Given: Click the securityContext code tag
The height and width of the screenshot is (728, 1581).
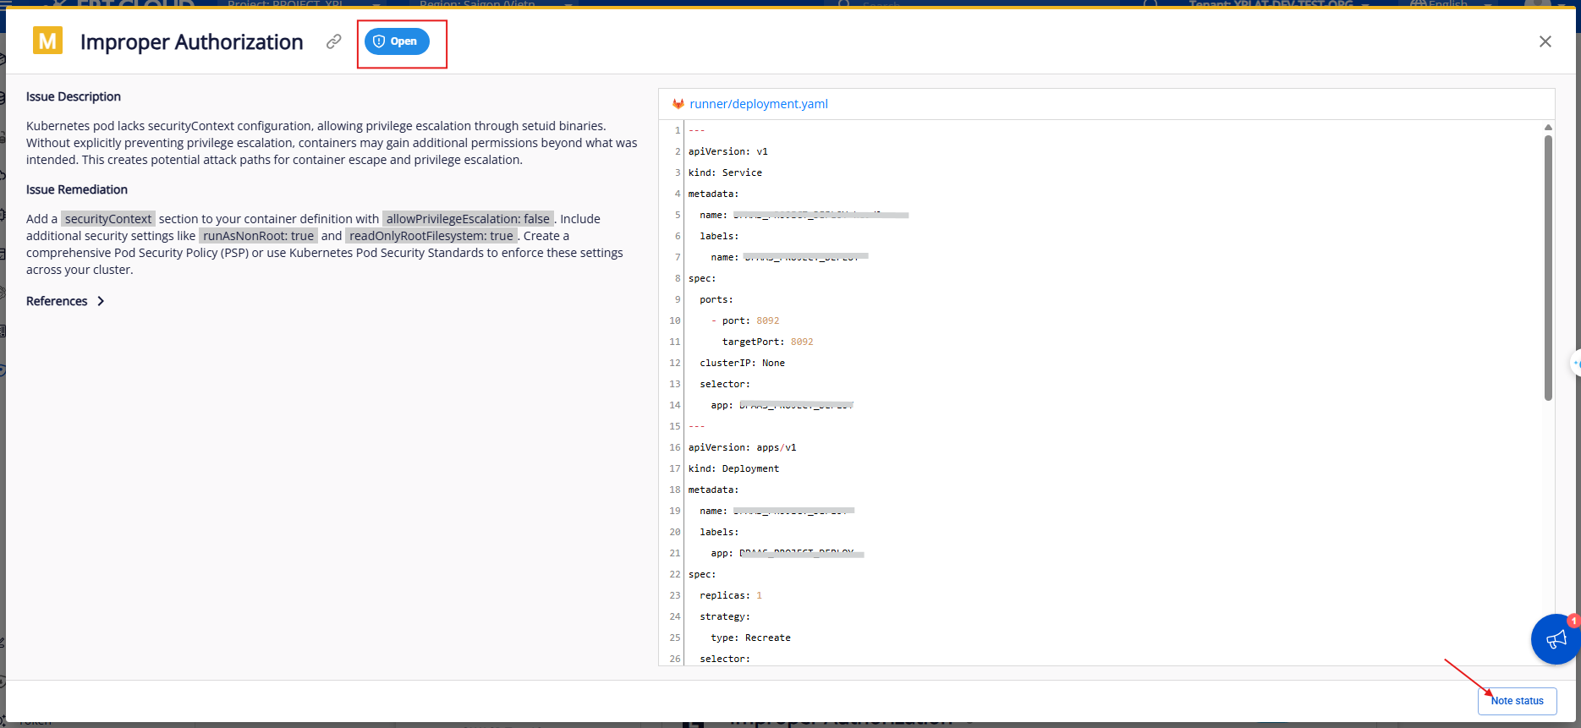Looking at the screenshot, I should pyautogui.click(x=108, y=219).
